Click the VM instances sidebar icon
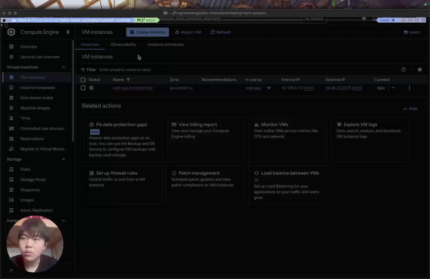 pyautogui.click(x=11, y=77)
